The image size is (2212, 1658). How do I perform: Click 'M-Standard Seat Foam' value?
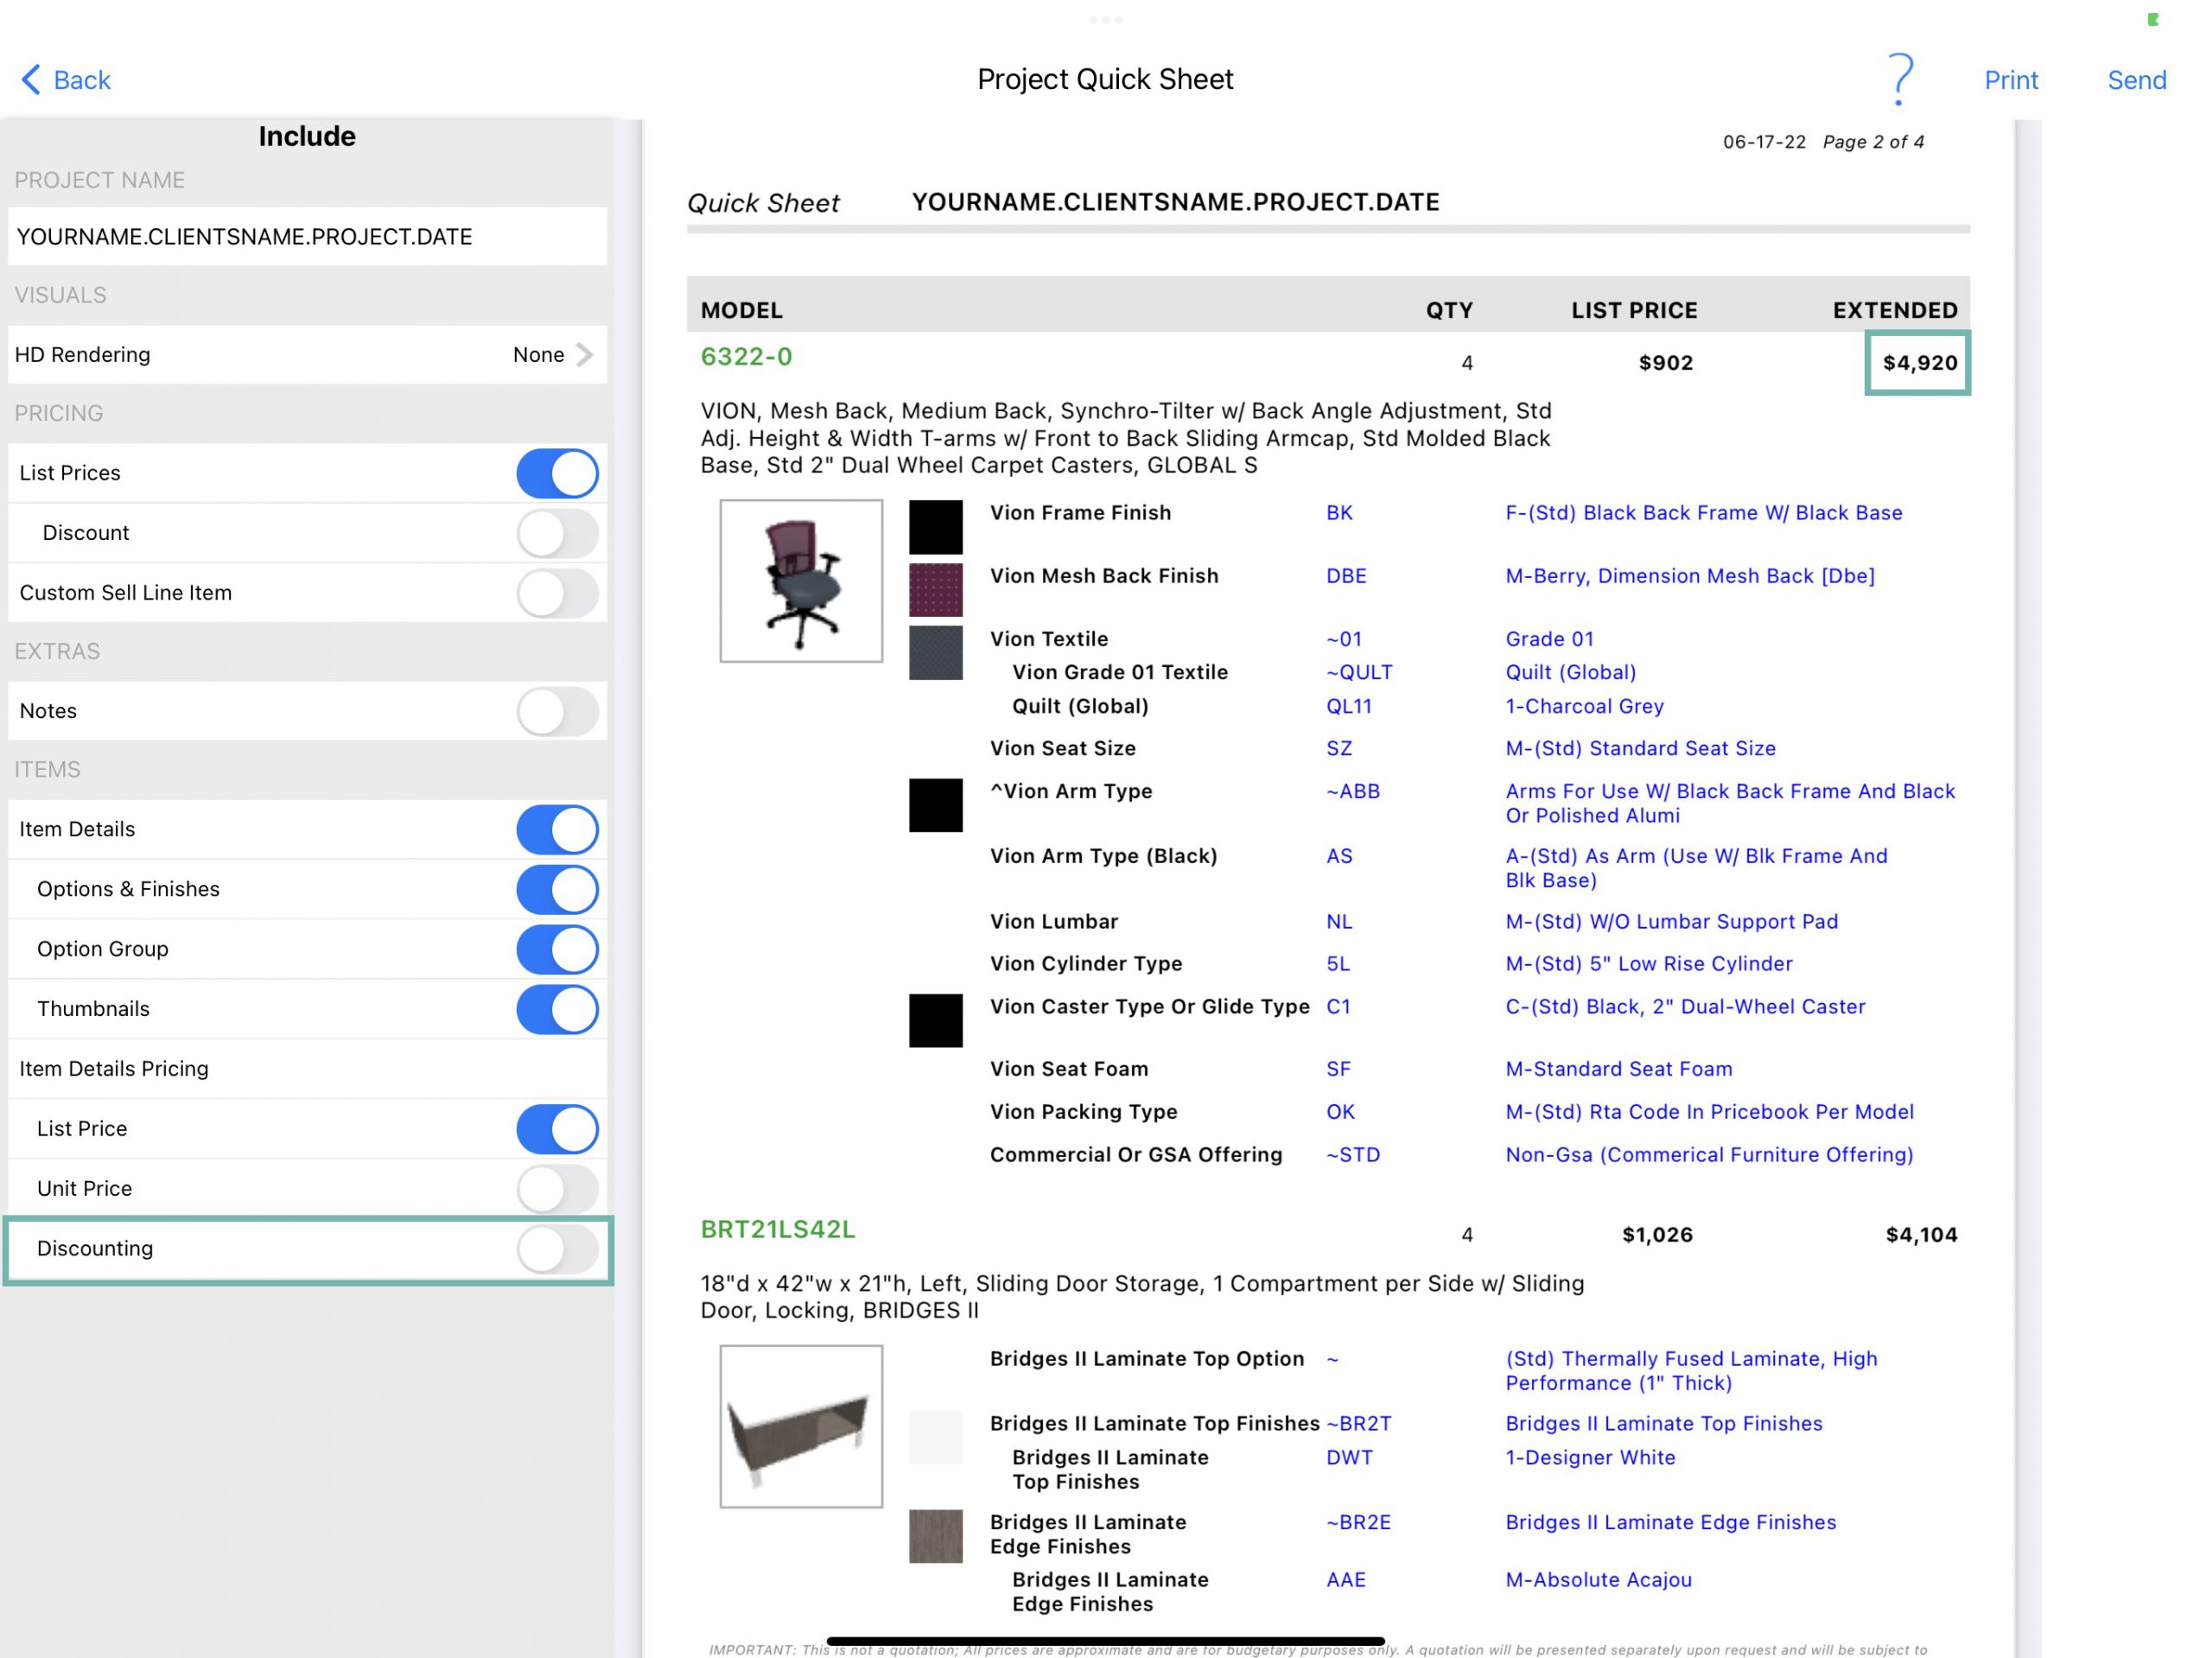(1618, 1068)
